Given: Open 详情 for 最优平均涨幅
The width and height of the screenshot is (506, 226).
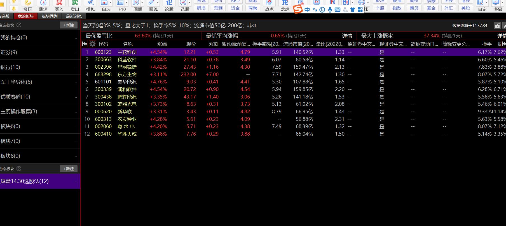Looking at the screenshot, I should (347, 36).
